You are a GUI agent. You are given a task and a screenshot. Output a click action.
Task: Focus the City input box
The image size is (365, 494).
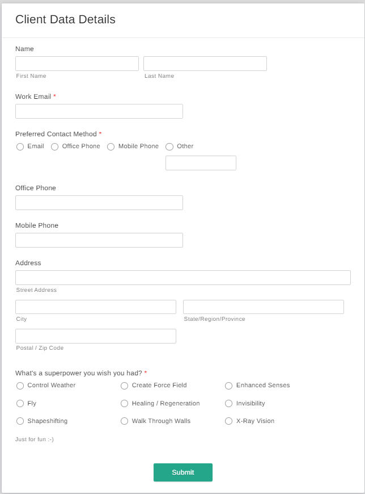pos(96,307)
